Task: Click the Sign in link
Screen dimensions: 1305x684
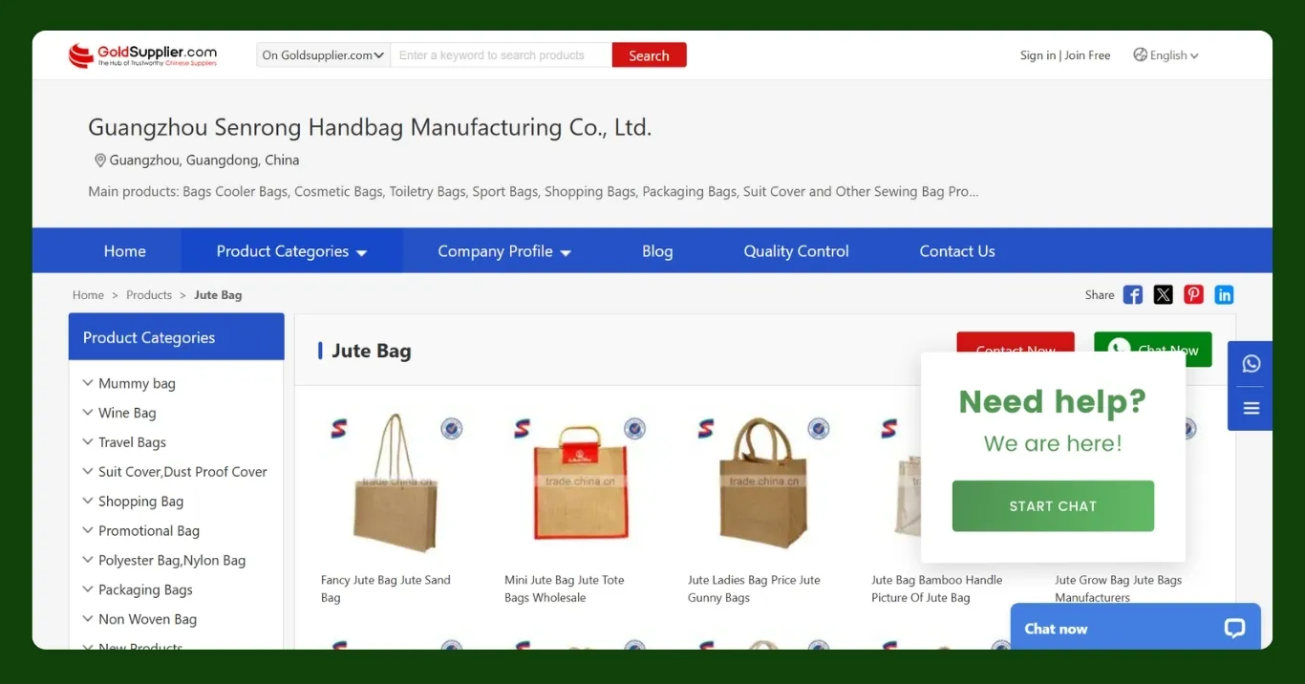Action: (1038, 55)
